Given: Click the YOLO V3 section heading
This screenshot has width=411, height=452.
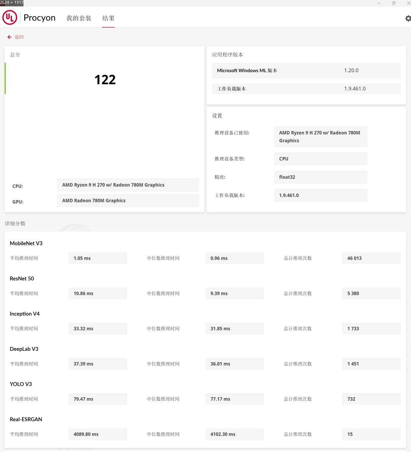Looking at the screenshot, I should point(21,384).
